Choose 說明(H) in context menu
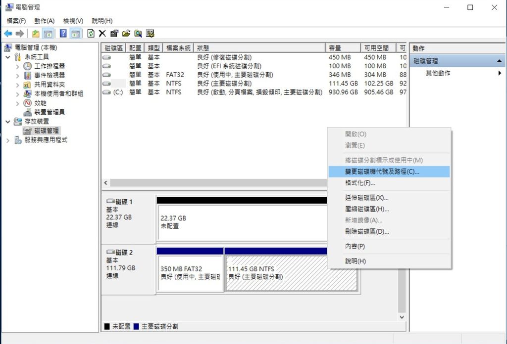This screenshot has height=344, width=507. coord(389,261)
